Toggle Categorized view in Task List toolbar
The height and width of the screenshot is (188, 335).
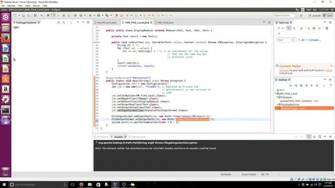click(x=289, y=28)
